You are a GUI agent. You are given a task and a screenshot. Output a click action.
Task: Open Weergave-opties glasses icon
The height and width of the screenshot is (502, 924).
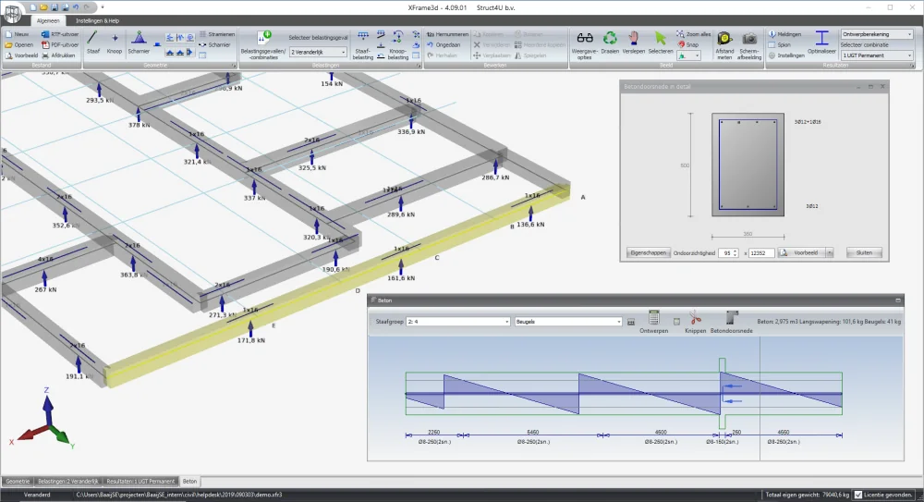pyautogui.click(x=585, y=45)
